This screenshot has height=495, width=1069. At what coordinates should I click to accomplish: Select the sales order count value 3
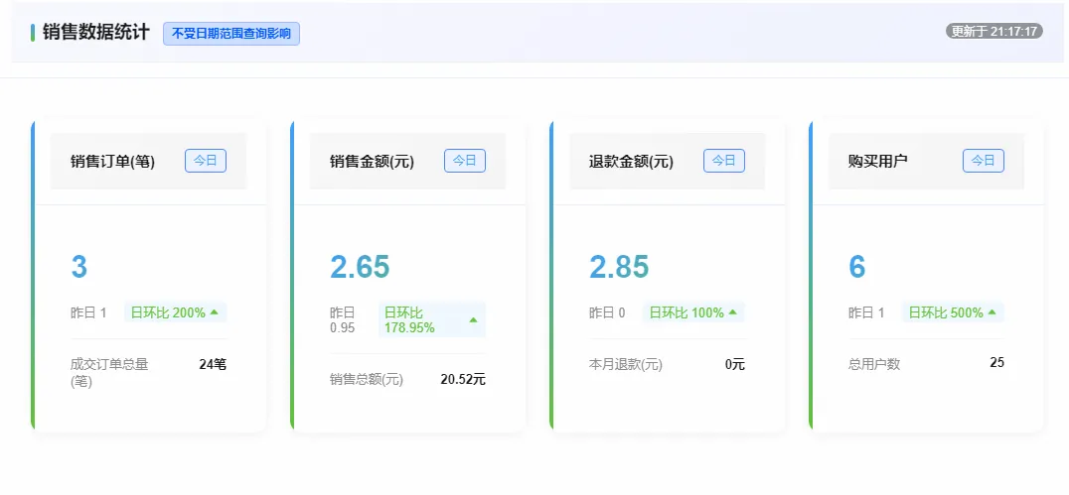click(79, 267)
